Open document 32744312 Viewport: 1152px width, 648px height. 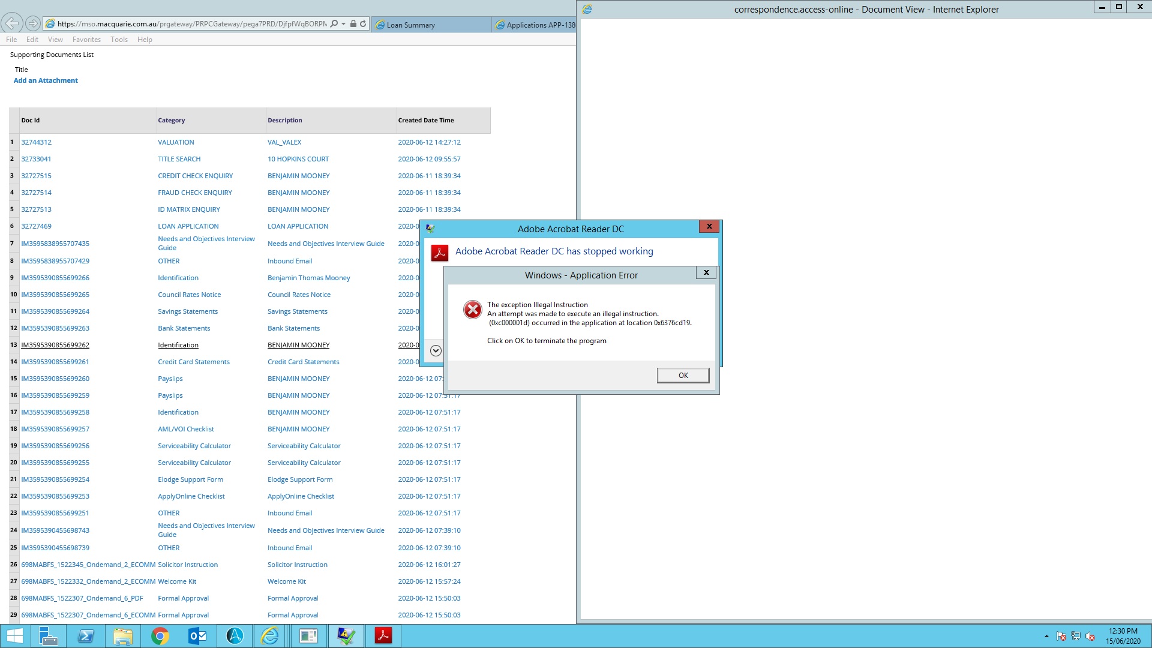point(36,142)
